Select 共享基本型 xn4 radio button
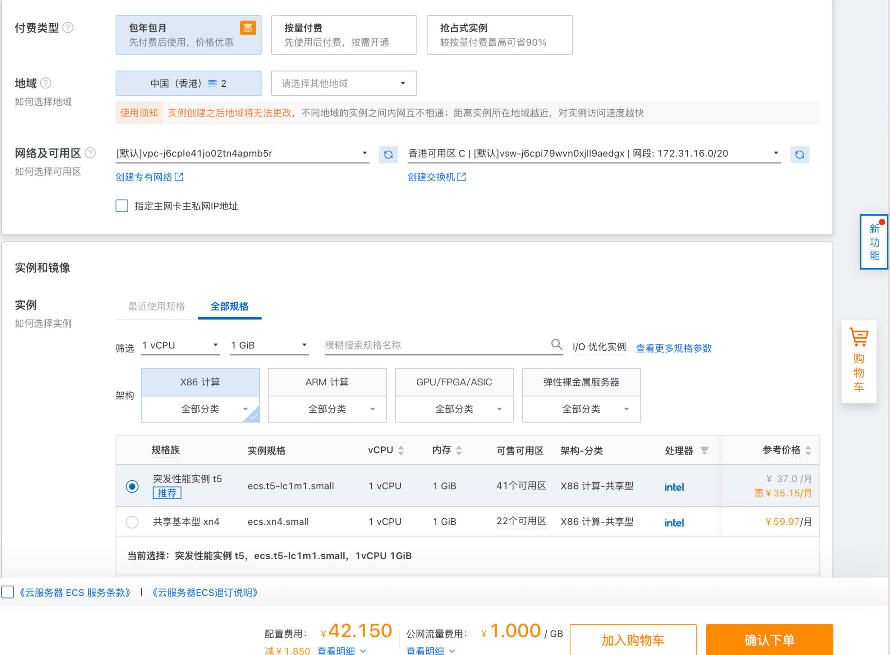Viewport: 890px width, 655px height. pyautogui.click(x=132, y=522)
